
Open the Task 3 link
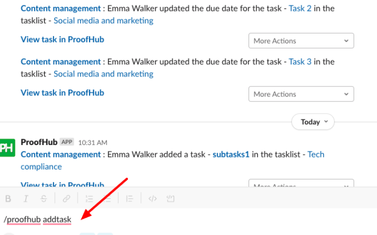(300, 62)
